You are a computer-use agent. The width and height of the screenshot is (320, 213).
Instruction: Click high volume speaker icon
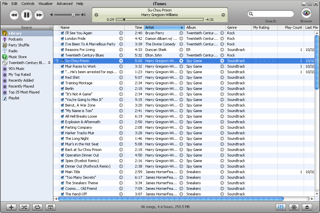[83, 15]
